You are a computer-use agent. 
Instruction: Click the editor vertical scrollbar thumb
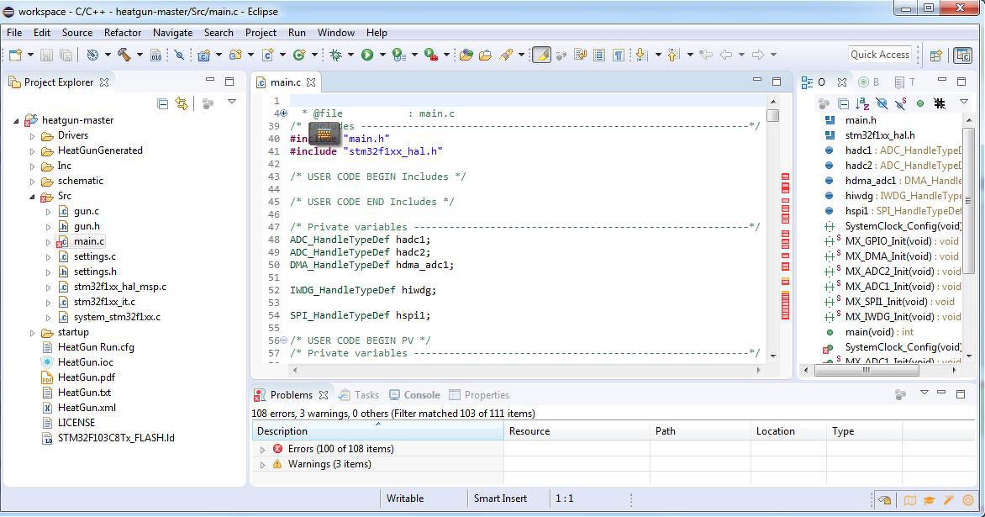[773, 115]
